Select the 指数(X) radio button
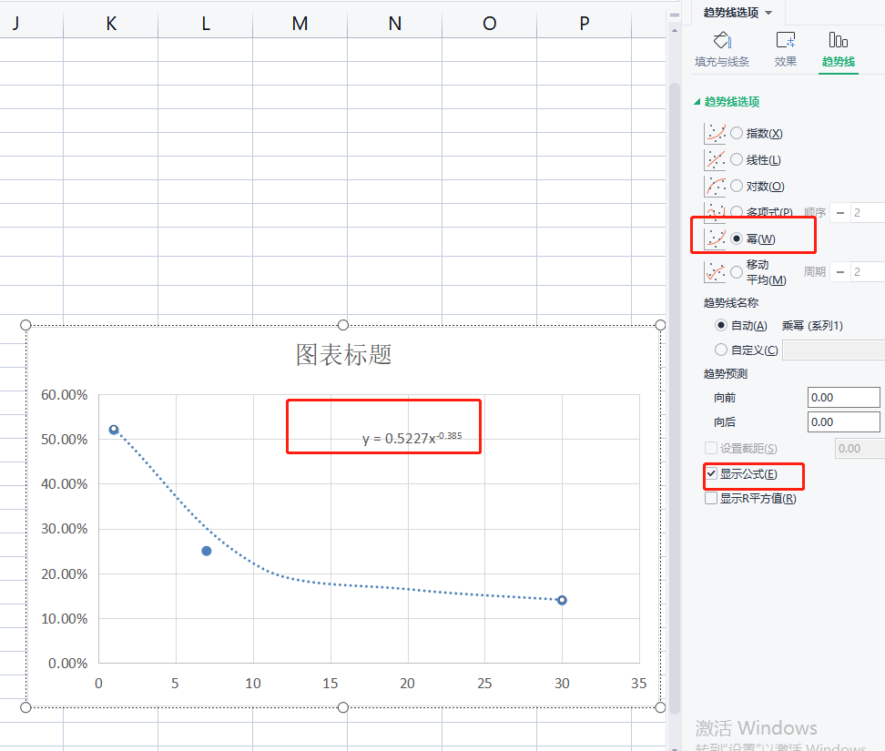Image resolution: width=885 pixels, height=751 pixels. (x=737, y=133)
